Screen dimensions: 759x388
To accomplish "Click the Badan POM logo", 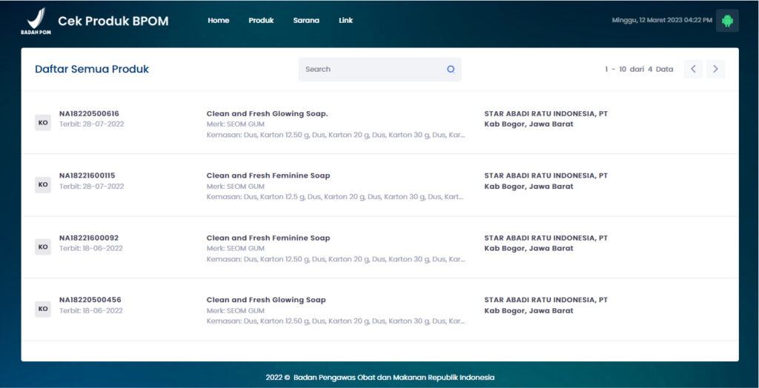I will pyautogui.click(x=36, y=21).
